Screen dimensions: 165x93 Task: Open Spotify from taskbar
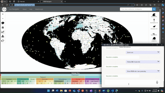pos(108,91)
